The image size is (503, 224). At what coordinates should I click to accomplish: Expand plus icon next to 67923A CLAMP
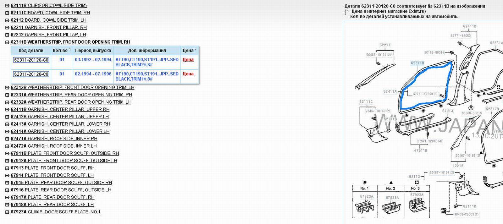tap(7, 212)
